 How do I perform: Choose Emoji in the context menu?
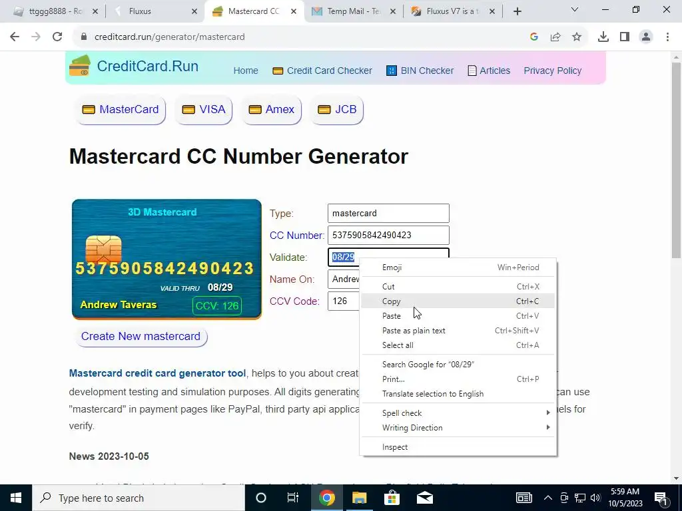click(458, 267)
